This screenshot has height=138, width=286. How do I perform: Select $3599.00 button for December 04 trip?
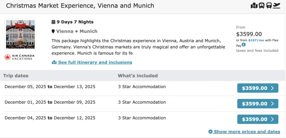pos(258,119)
